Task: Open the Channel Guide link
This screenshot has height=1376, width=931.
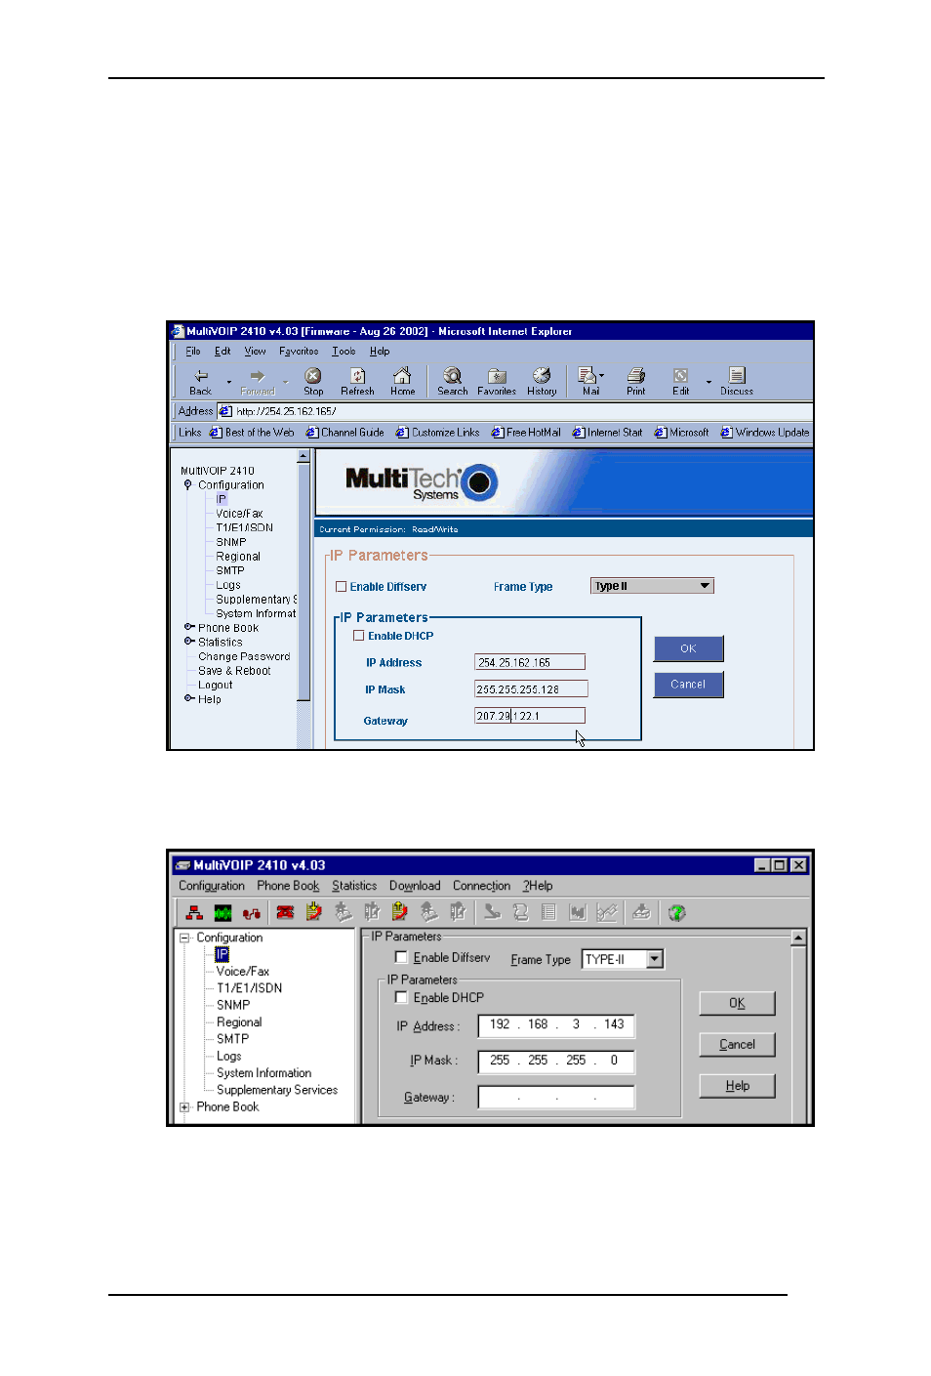Action: pyautogui.click(x=345, y=433)
